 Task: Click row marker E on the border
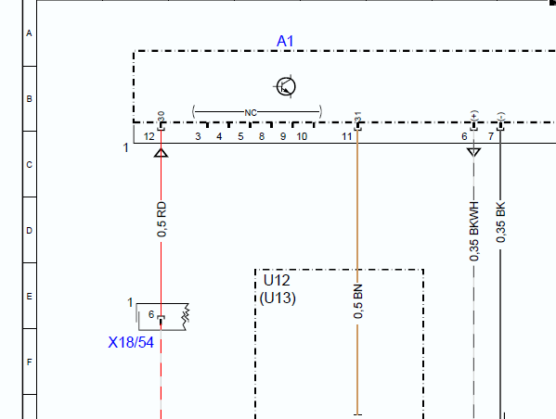pyautogui.click(x=29, y=297)
